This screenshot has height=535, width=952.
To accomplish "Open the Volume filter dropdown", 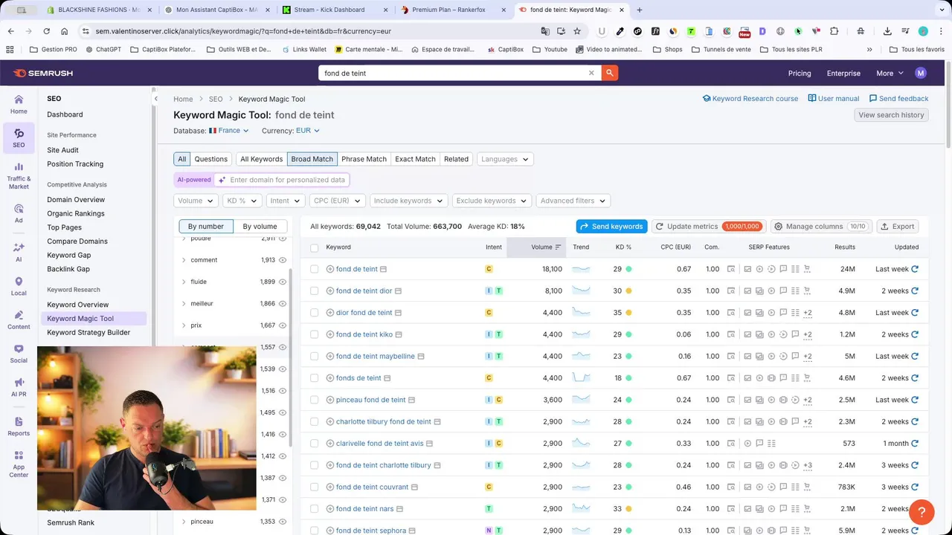I will point(196,201).
